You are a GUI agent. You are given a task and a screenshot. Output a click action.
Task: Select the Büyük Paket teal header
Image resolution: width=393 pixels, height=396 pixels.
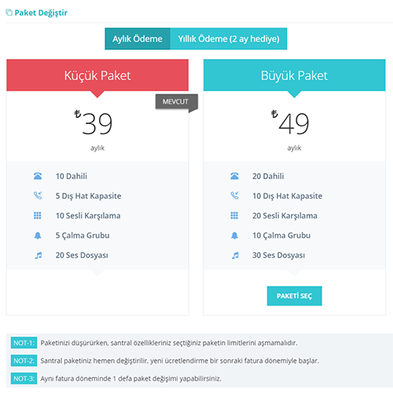(x=294, y=75)
